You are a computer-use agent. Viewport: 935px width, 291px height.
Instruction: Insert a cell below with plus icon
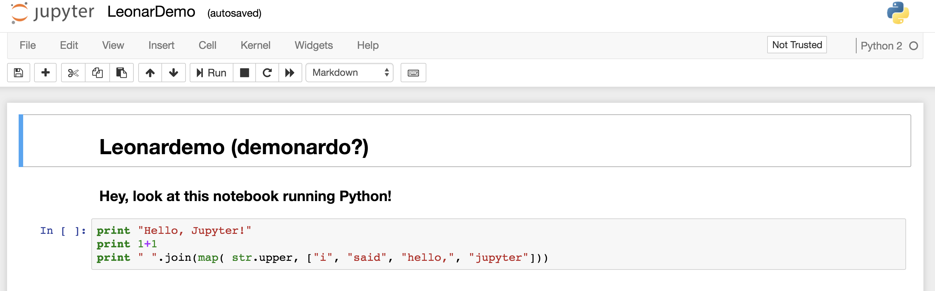pos(45,73)
